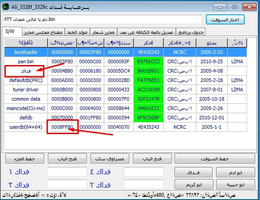
Task: Click the مصراوى سات button
Action: (x=110, y=159)
